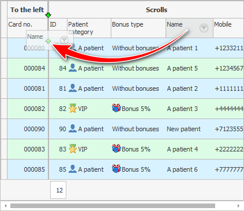Click the person icon in row 81

tap(73, 88)
